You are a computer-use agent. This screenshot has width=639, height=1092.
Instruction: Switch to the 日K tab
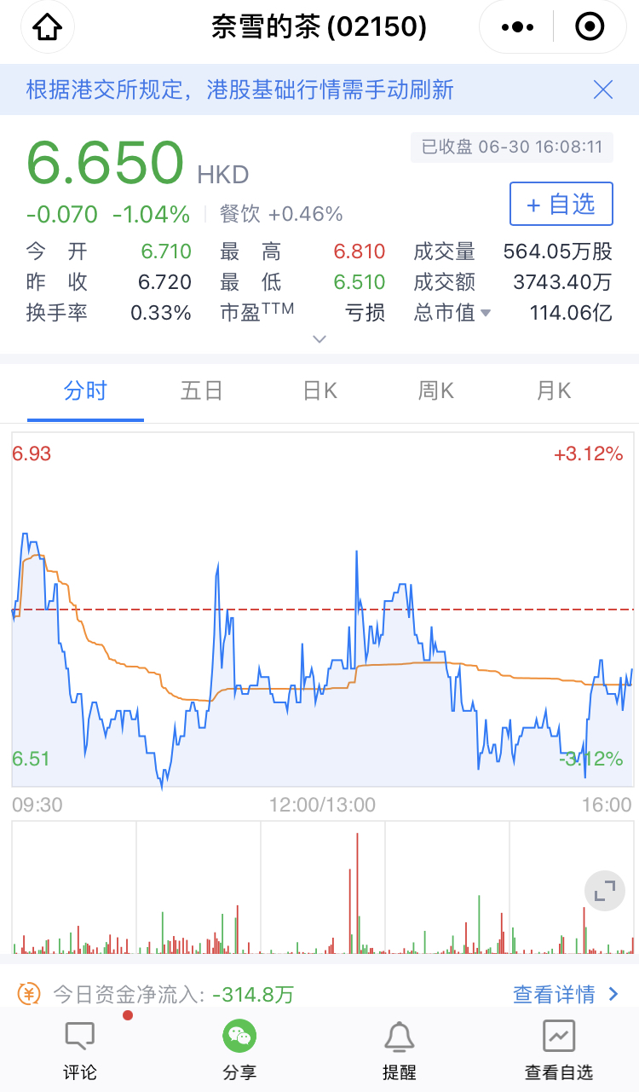[x=320, y=391]
